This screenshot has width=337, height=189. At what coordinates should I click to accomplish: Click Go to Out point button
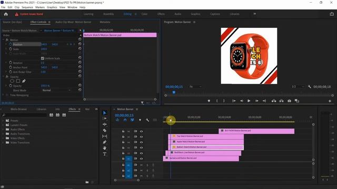point(264,101)
